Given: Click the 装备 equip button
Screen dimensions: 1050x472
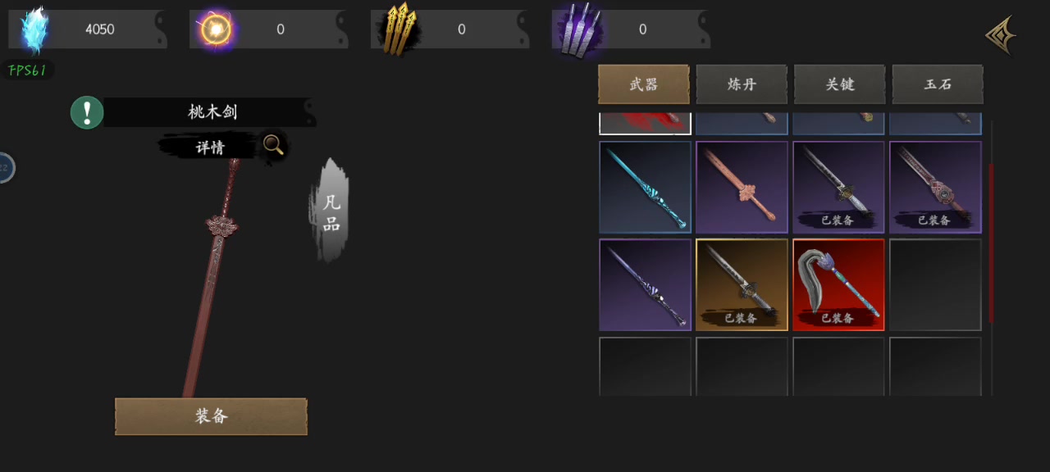Looking at the screenshot, I should coord(211,416).
